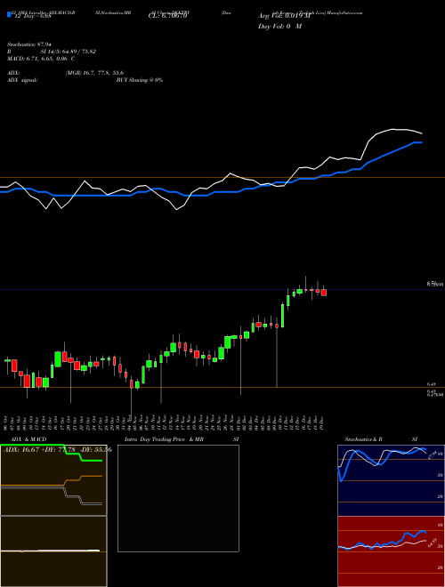Viewport: 445px width, 587px height.
Task: Open the ADX chart panel with the green line
Action: pos(53,480)
